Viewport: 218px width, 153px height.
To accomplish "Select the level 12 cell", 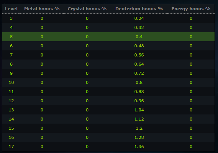I will pos(11,101).
